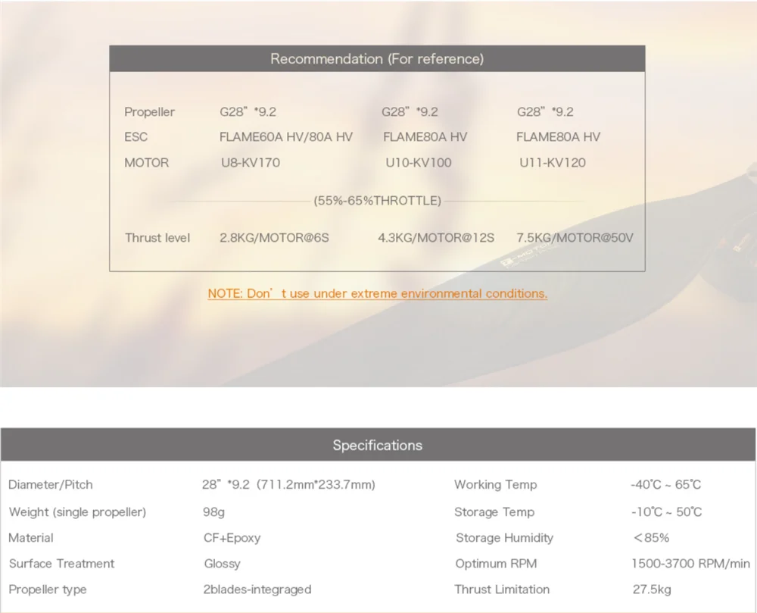Viewport: 757px width, 613px height.
Task: Click the "Material" spec label
Action: click(x=31, y=538)
